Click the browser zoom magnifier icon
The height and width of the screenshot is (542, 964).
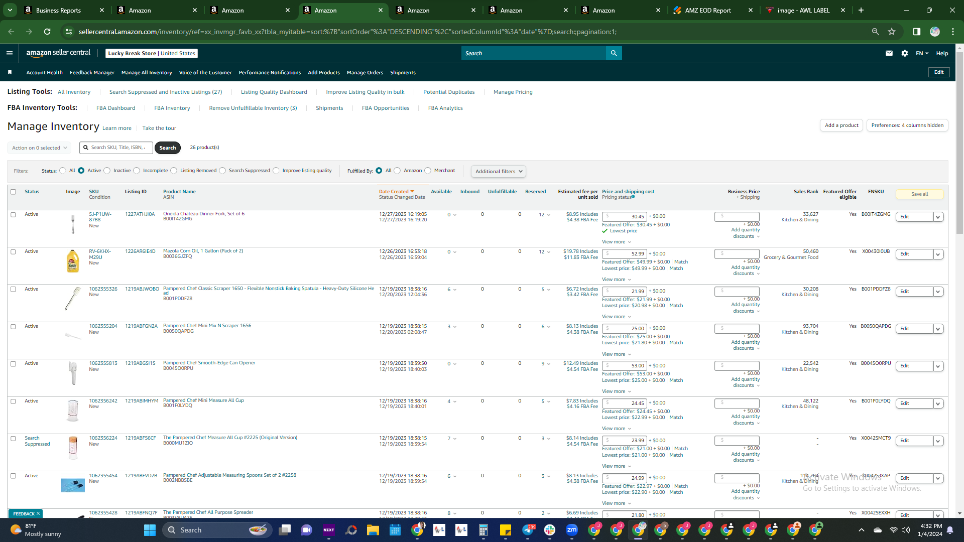tap(875, 32)
